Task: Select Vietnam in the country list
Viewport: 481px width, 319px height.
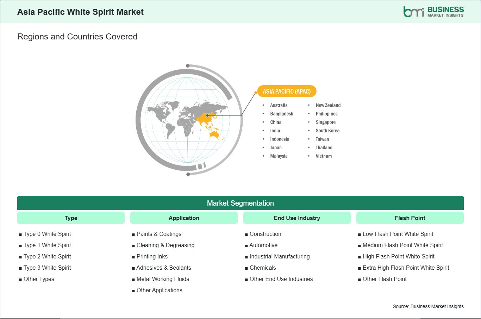Action: (x=324, y=156)
